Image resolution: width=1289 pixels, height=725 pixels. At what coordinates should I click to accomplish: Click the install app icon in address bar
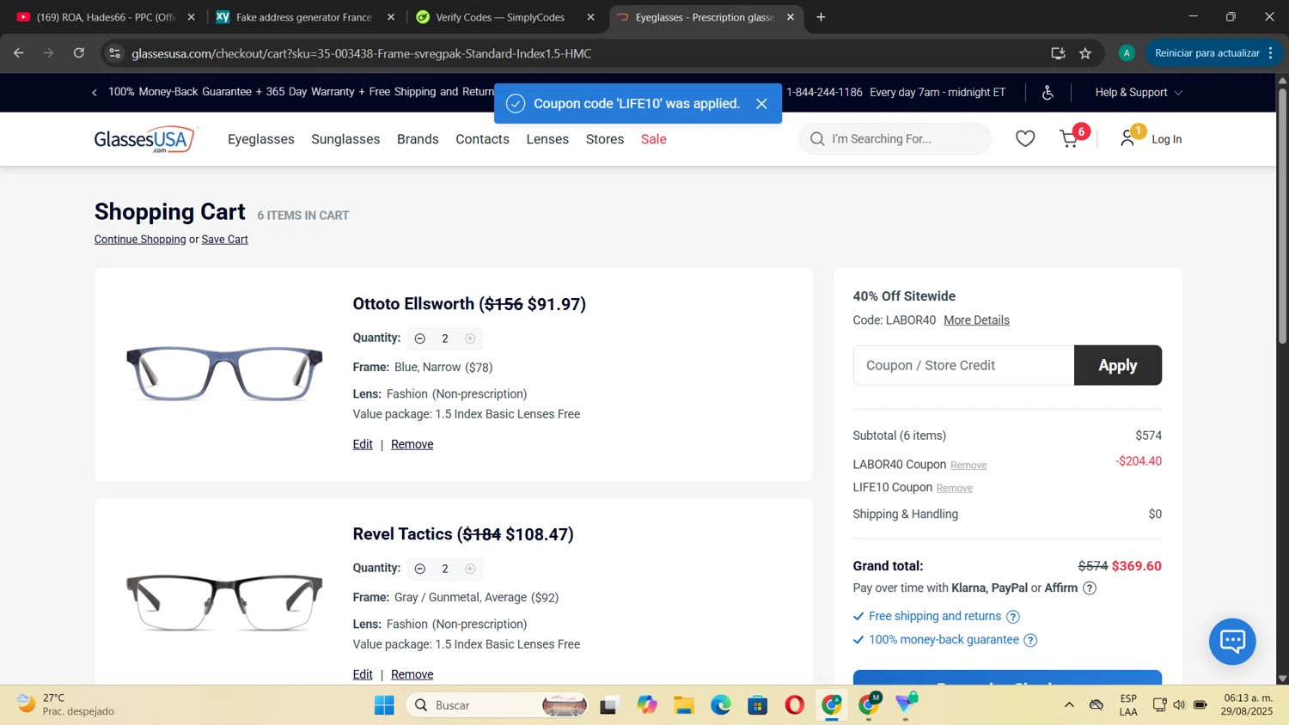(1058, 53)
